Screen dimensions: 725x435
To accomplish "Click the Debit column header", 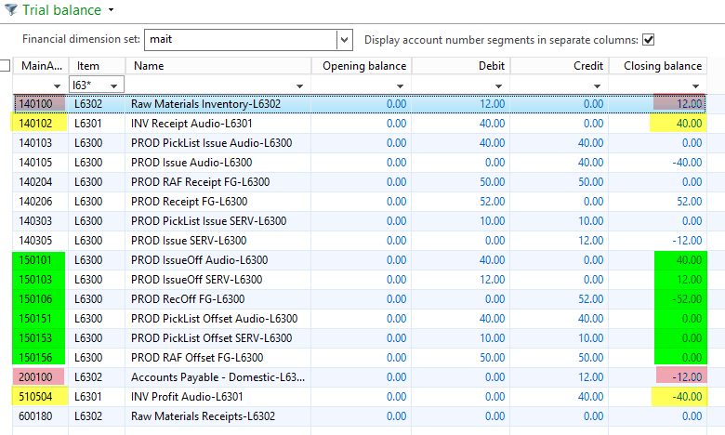I will click(491, 66).
